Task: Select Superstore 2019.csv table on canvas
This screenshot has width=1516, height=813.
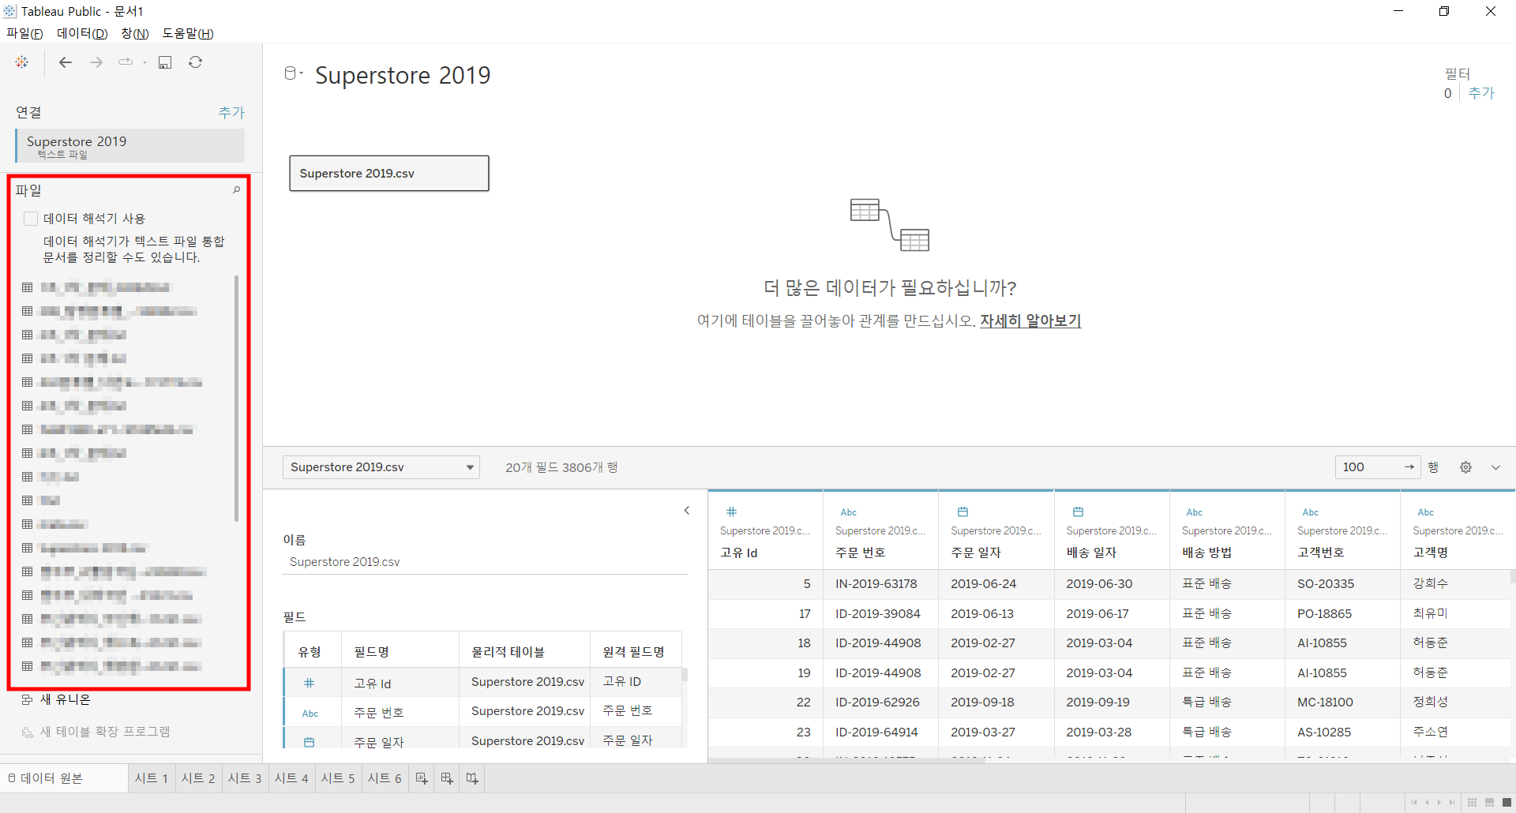Action: pos(389,174)
